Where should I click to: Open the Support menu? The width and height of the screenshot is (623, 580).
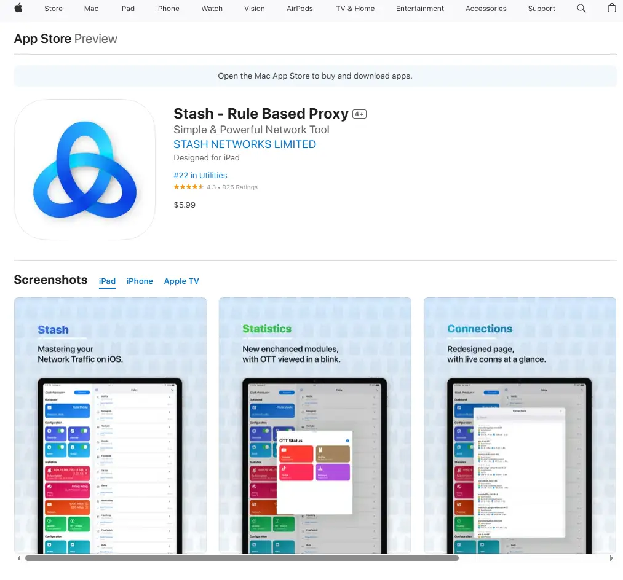tap(541, 9)
